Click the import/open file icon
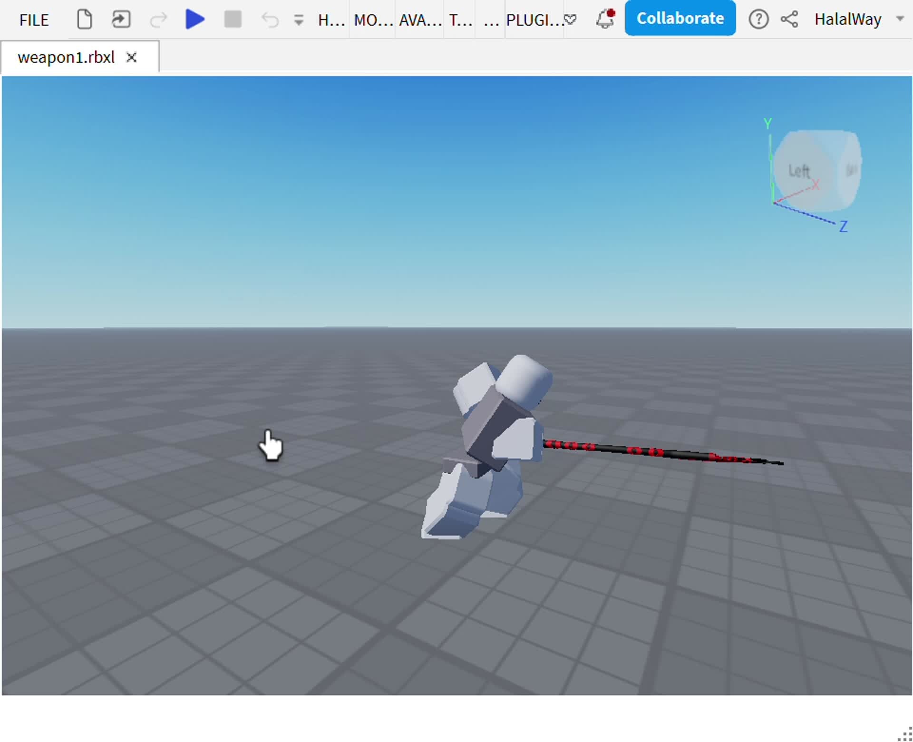Viewport: 913px width, 742px height. point(121,19)
